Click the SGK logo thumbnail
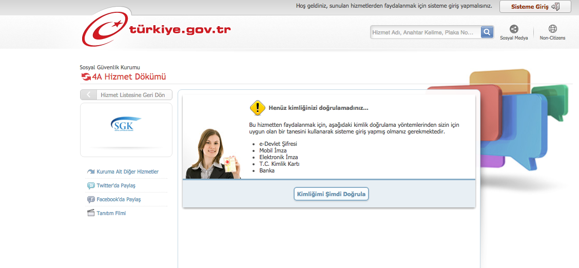579x268 pixels. coord(126,125)
